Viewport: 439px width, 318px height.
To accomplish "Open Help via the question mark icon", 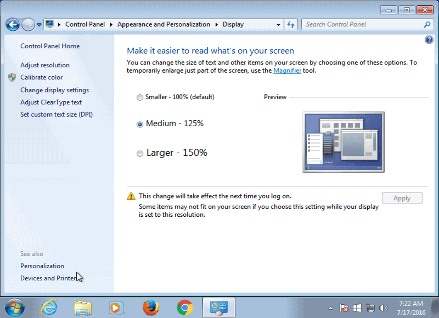I will click(x=429, y=40).
